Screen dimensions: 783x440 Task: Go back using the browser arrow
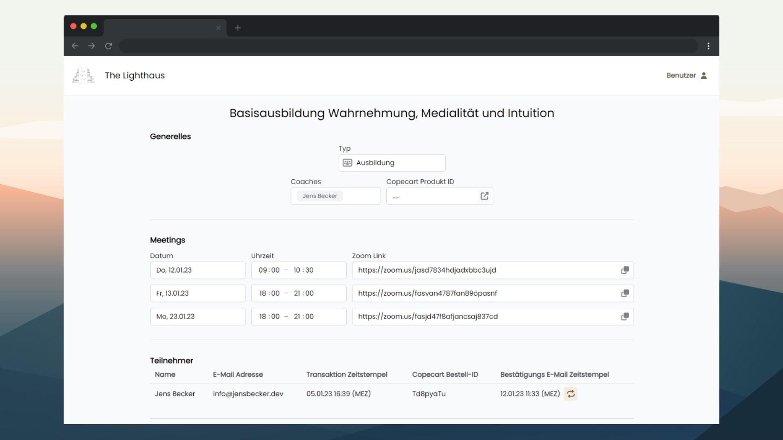click(75, 46)
